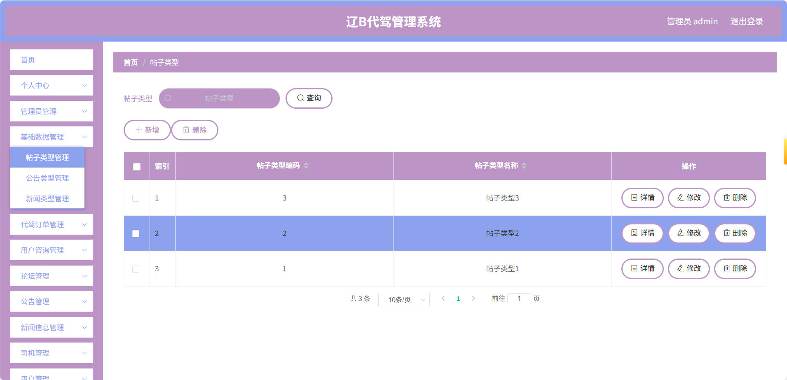Open the 10条/页 page size dropdown
This screenshot has height=380, width=787.
[404, 300]
